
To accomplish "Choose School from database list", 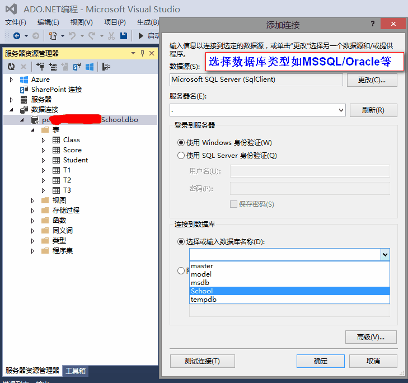I will [x=289, y=291].
